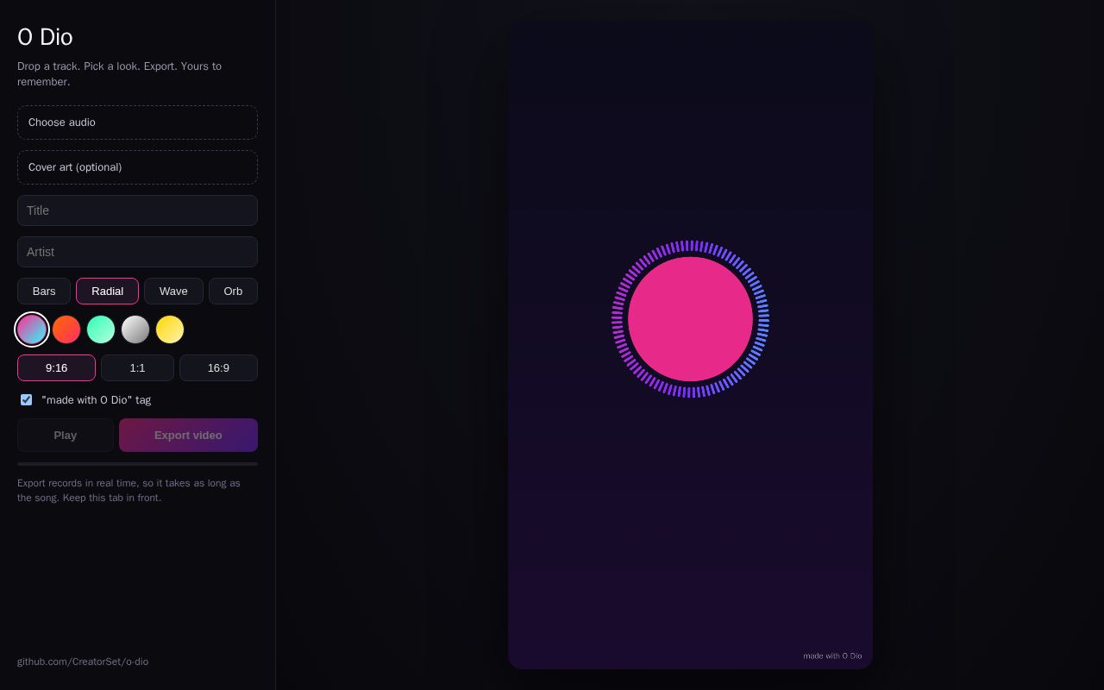Set aspect ratio to 16:9
1104x690 pixels.
[x=218, y=368]
